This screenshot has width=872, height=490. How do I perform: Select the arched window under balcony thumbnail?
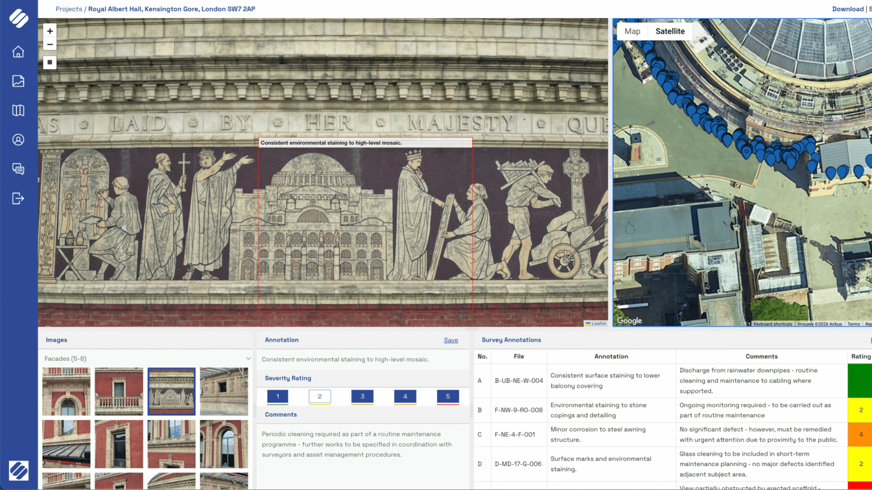pos(66,391)
